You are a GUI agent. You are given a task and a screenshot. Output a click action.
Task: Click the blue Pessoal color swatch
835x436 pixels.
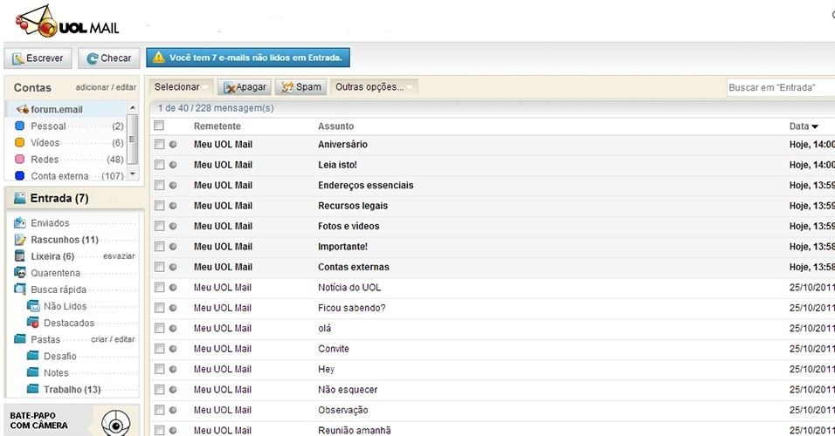[x=19, y=126]
